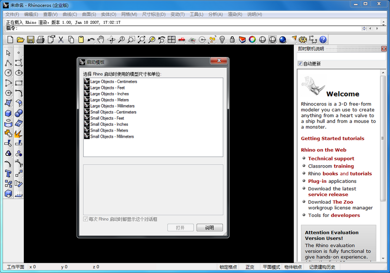This screenshot has height=273, width=390.
Task: Toggle 物件锁点 in status bar
Action: (293, 267)
